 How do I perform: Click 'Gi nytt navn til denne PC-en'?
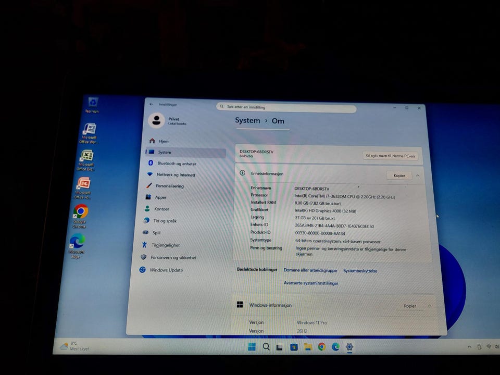click(x=390, y=156)
